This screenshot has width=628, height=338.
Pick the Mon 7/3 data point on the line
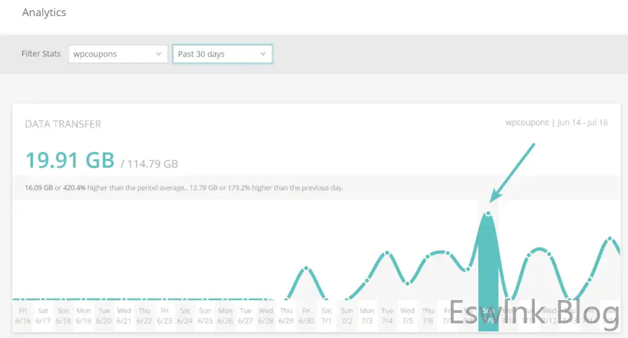click(x=367, y=282)
